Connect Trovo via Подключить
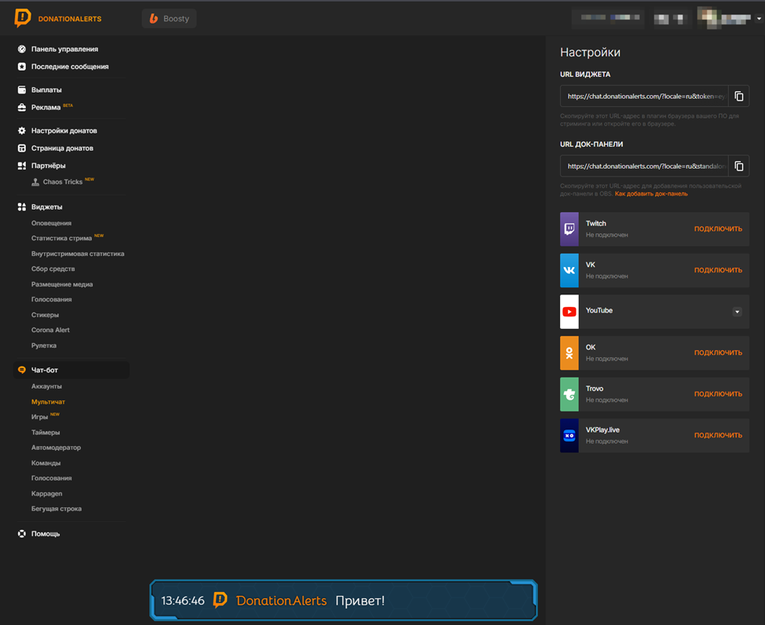Image resolution: width=765 pixels, height=625 pixels. point(718,394)
